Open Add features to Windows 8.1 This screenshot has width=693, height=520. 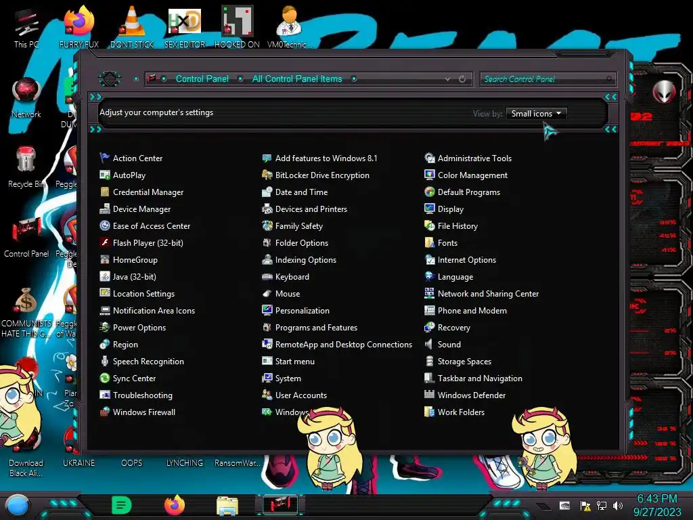point(326,158)
